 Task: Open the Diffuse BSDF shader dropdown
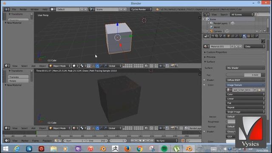coord(245,80)
